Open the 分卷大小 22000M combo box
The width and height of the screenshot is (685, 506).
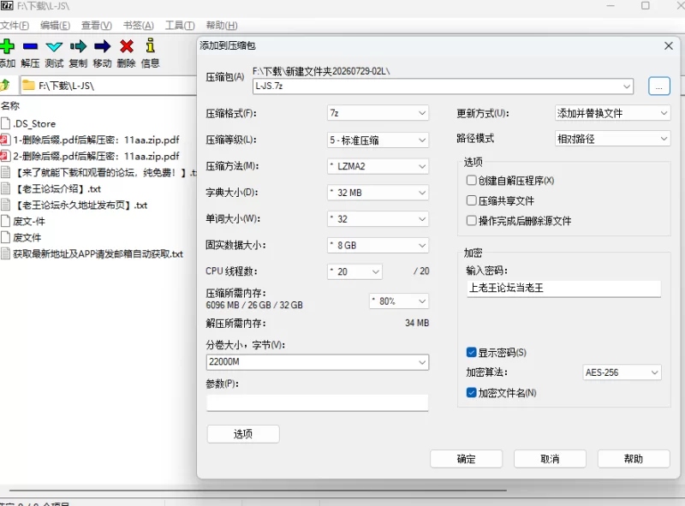[317, 362]
